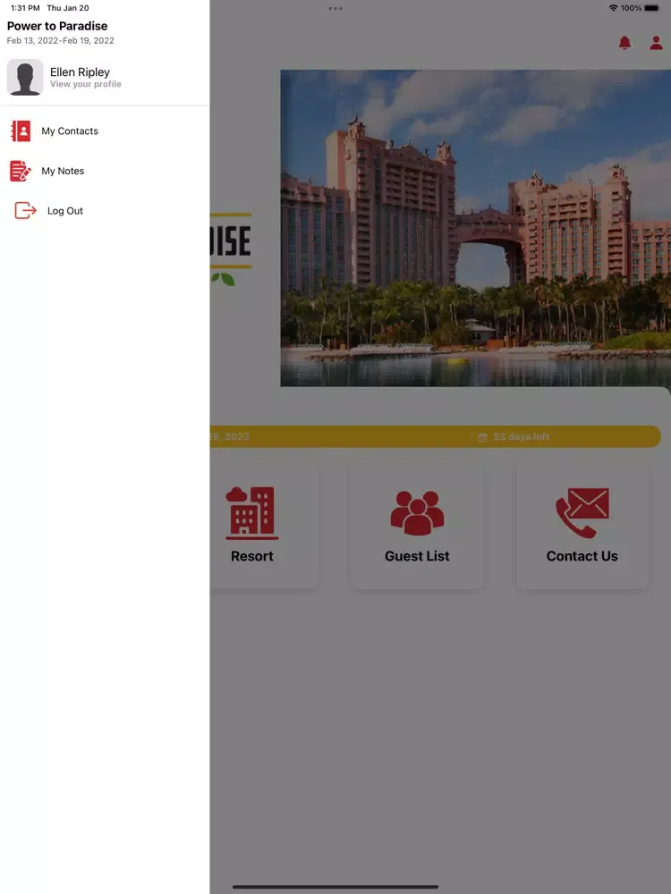671x894 pixels.
Task: Select My Contacts menu item
Action: tap(70, 131)
